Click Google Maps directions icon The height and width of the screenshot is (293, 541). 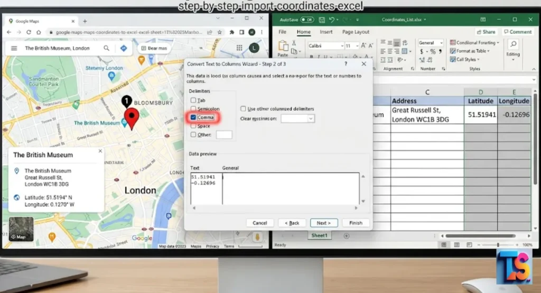tap(124, 48)
